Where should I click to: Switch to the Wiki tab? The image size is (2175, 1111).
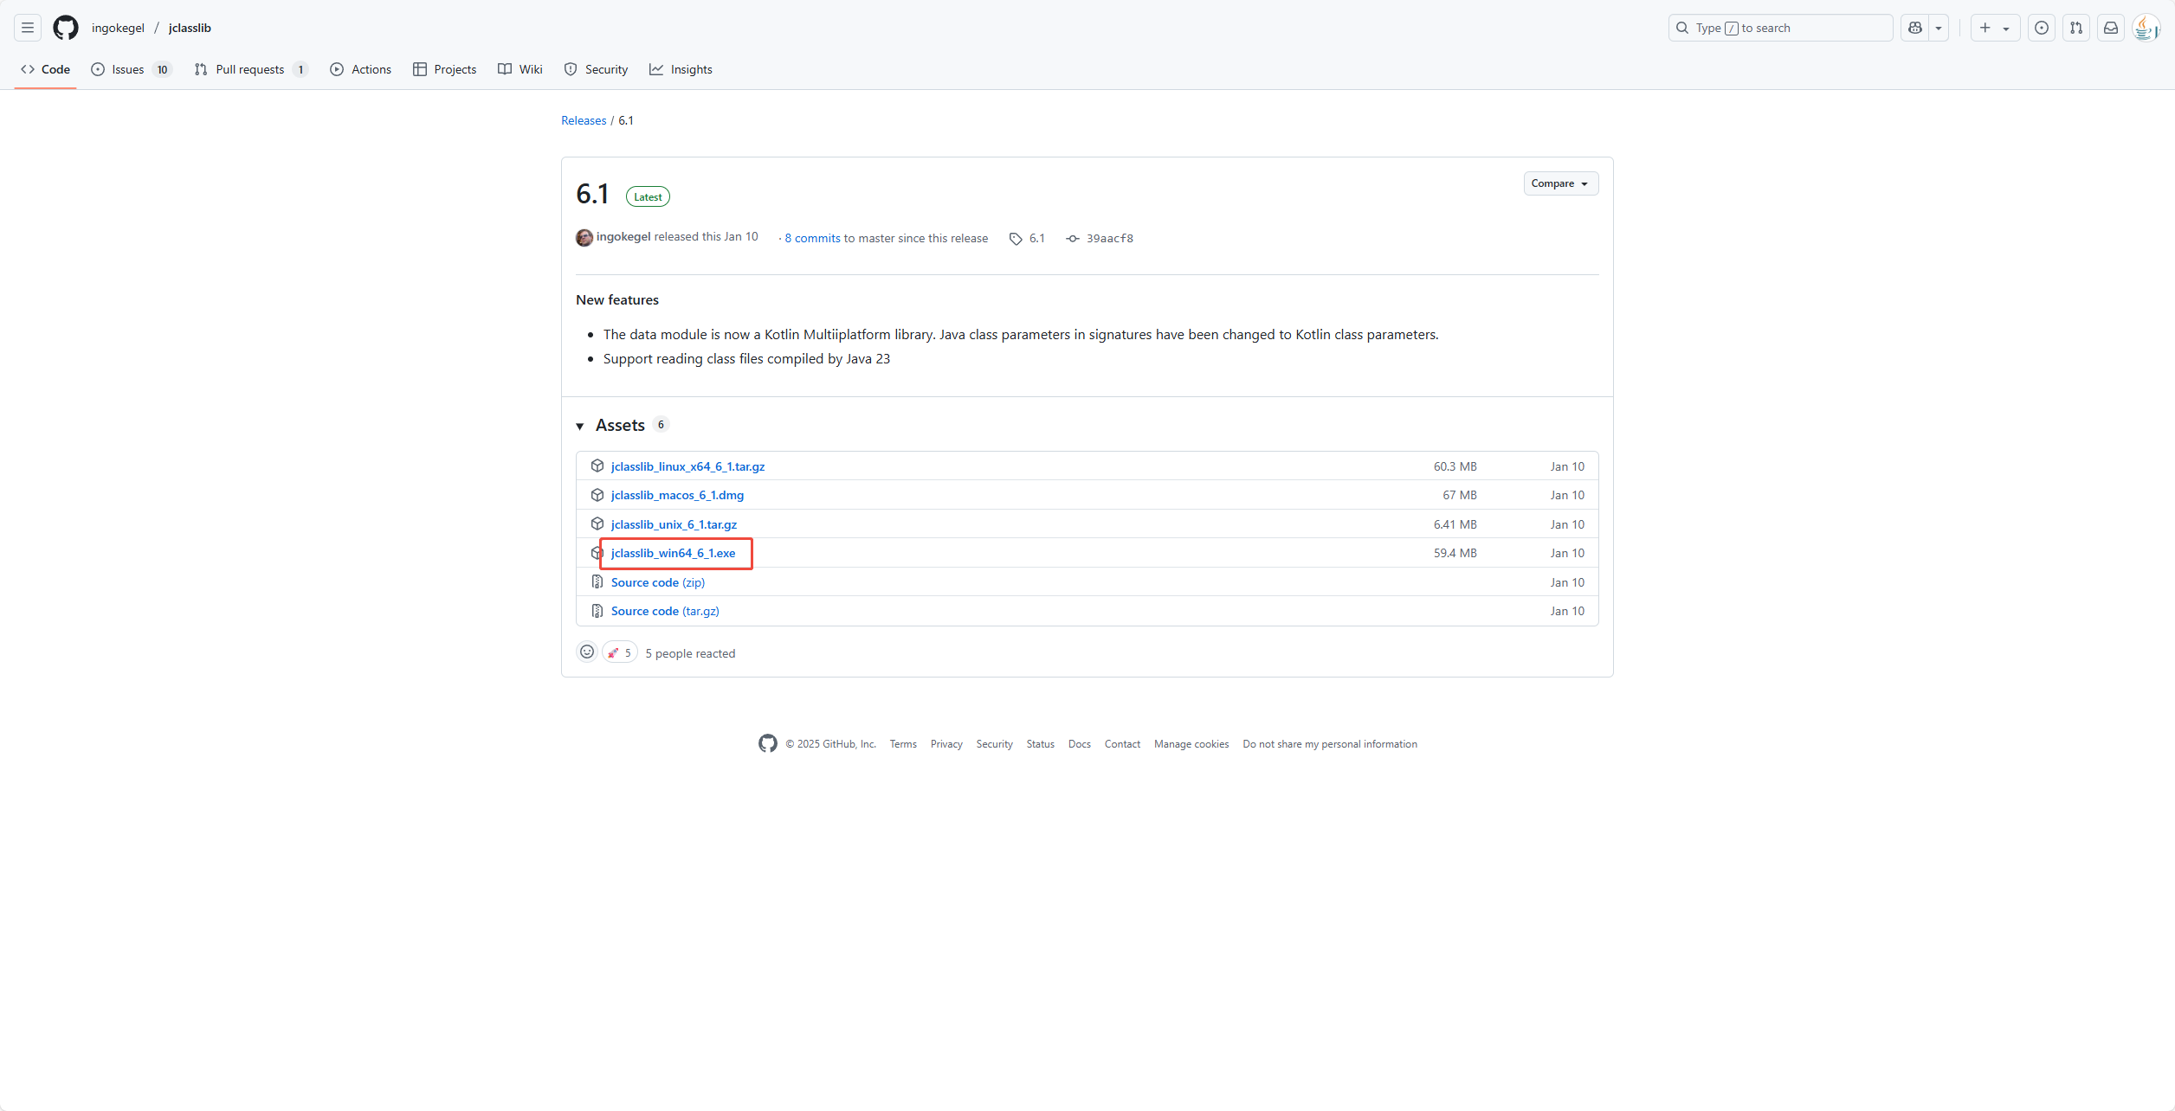click(520, 69)
